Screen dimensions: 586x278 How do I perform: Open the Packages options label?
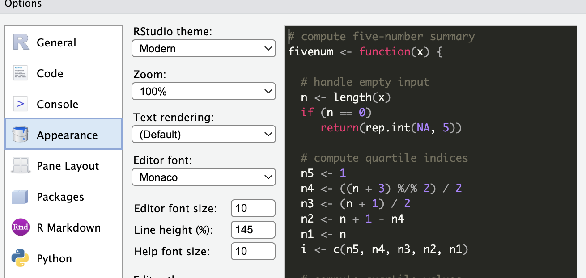60,197
